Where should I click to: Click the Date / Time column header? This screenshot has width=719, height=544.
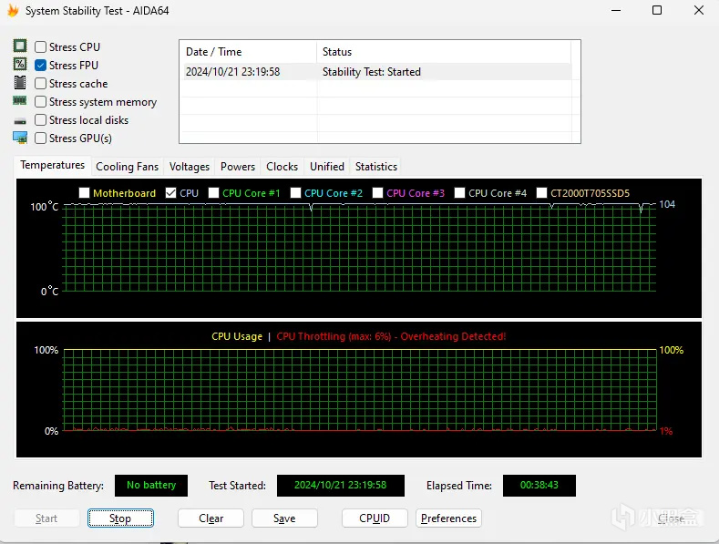point(248,52)
